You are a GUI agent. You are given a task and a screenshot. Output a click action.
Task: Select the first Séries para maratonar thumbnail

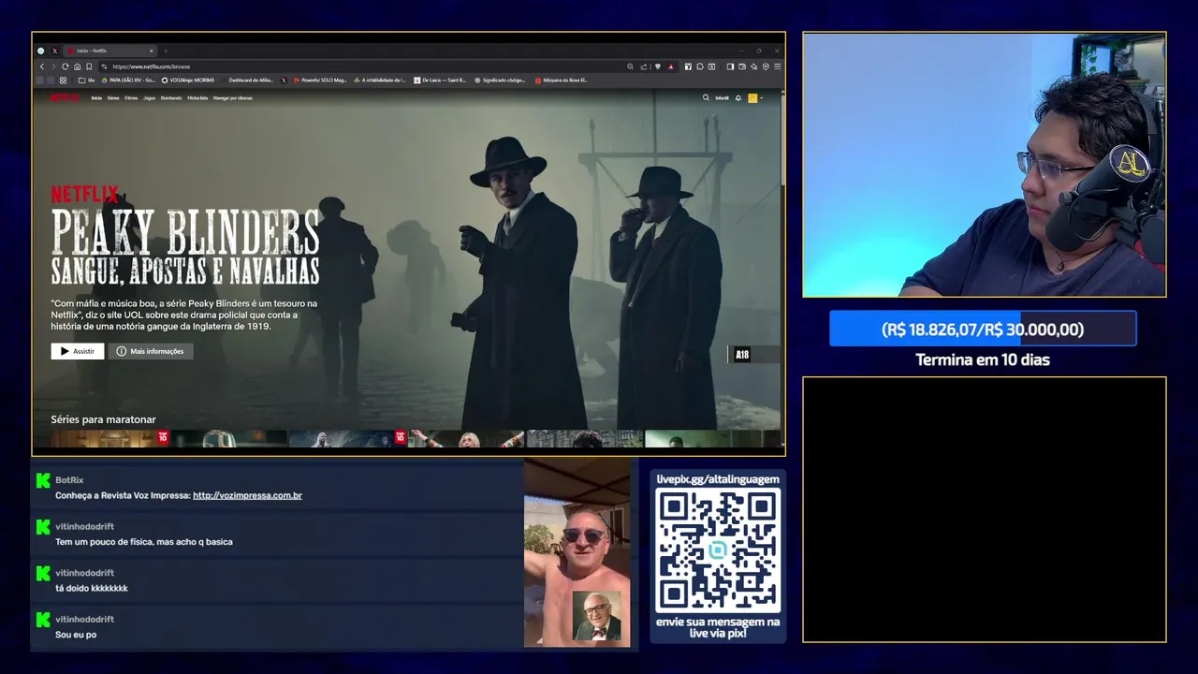(x=109, y=438)
